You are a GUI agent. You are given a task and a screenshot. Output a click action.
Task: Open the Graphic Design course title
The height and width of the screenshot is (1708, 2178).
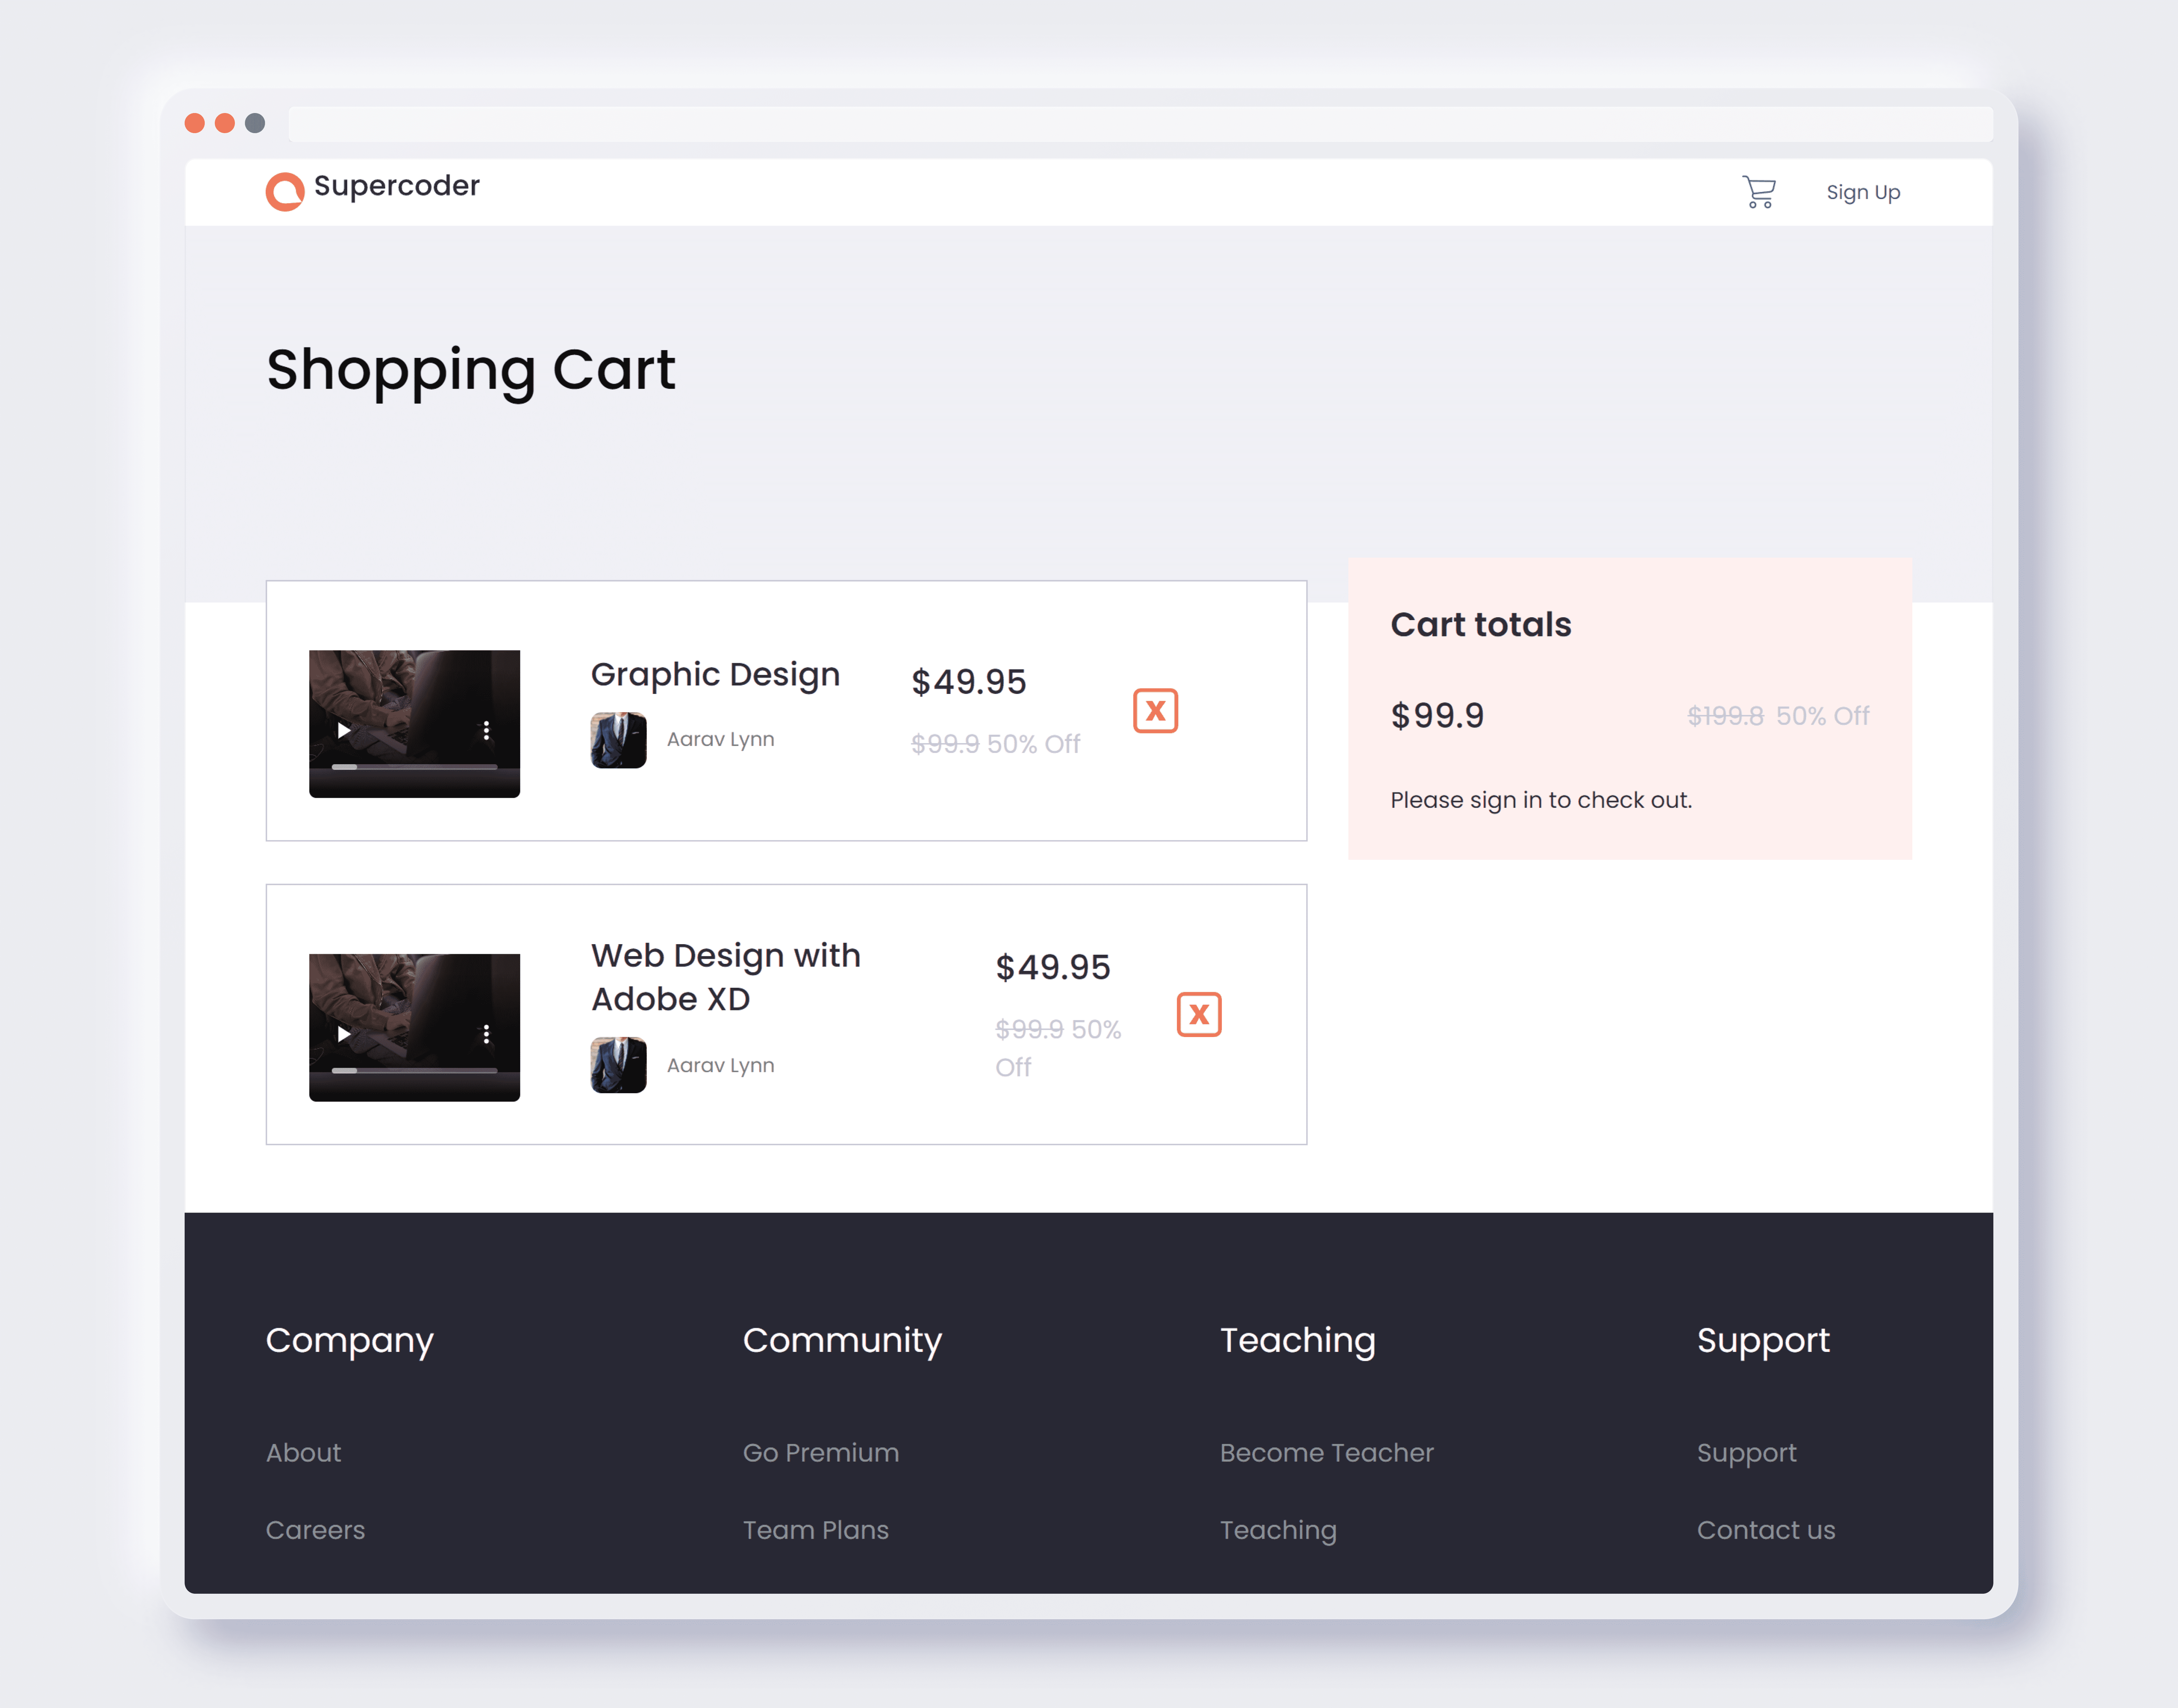click(x=715, y=675)
